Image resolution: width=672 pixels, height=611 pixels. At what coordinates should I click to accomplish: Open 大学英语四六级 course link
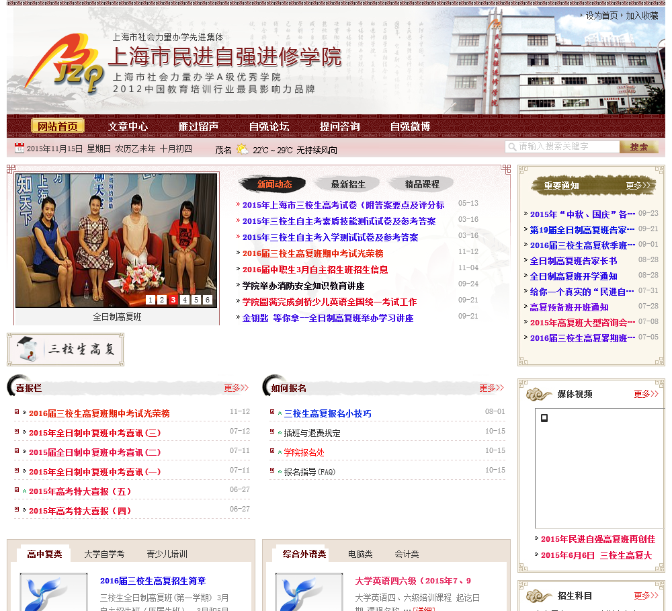click(x=413, y=581)
